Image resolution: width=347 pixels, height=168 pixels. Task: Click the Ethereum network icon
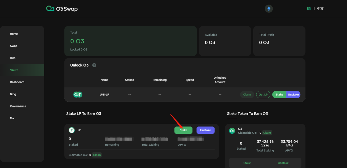(x=268, y=9)
